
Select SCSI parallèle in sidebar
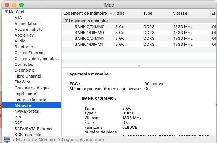[28, 134]
